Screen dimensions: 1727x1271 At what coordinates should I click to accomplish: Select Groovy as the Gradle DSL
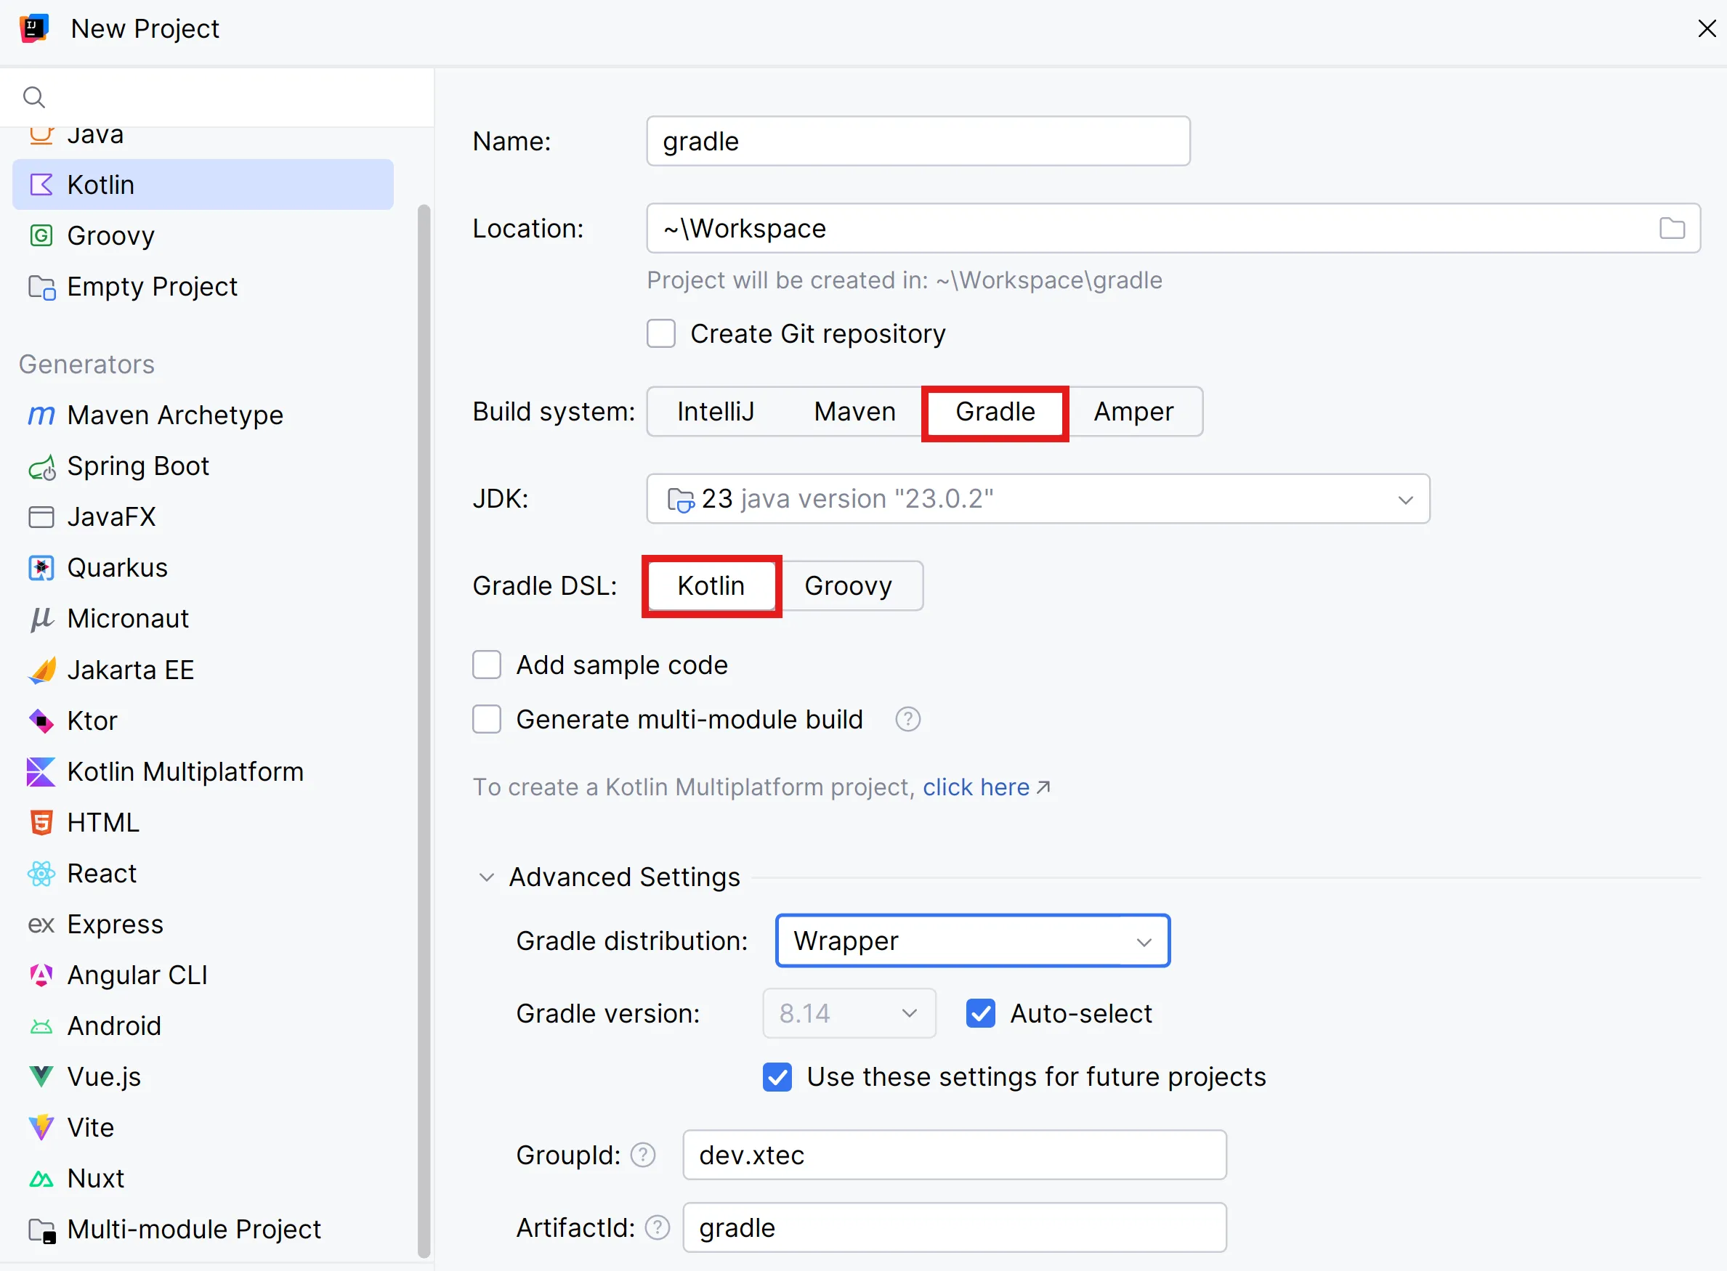click(848, 585)
